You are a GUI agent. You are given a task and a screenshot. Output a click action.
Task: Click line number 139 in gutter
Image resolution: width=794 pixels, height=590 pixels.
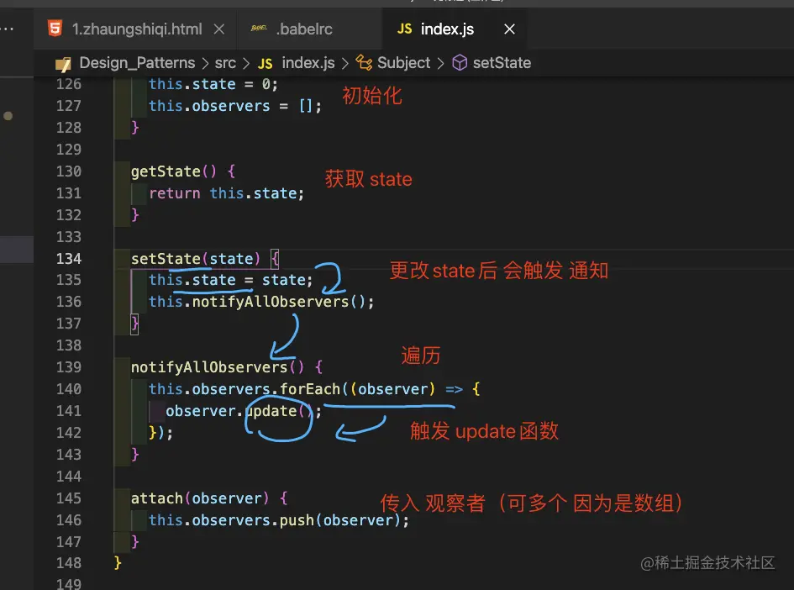(68, 367)
